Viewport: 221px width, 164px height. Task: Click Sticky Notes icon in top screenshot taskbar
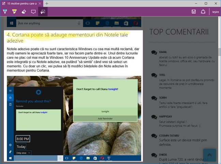[x=98, y=23]
